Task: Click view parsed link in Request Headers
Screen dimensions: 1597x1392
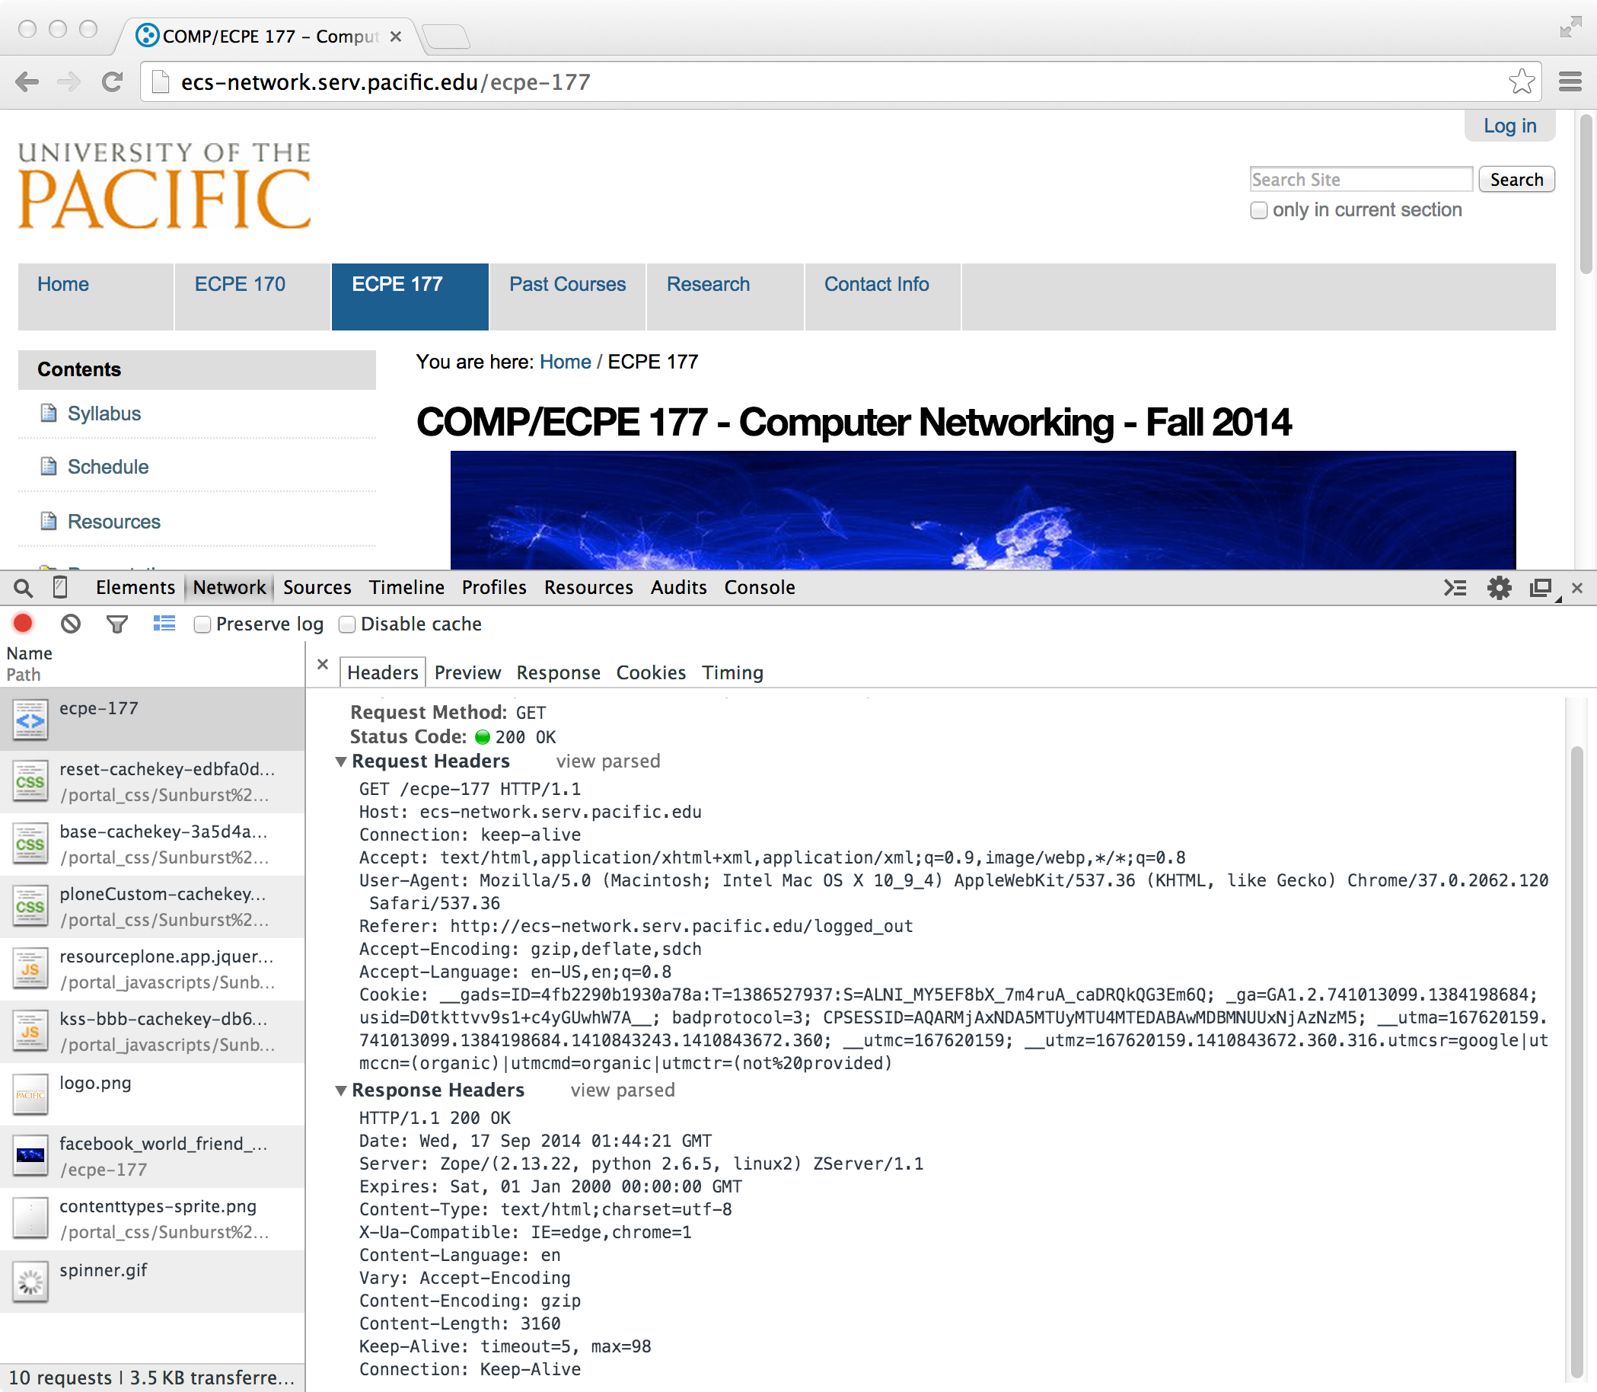Action: 606,761
